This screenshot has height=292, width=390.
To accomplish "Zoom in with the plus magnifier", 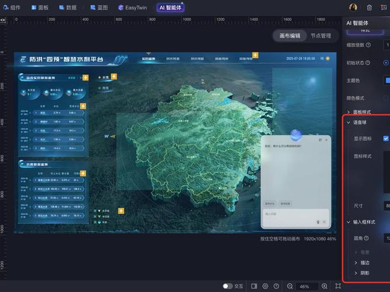I will [x=325, y=286].
